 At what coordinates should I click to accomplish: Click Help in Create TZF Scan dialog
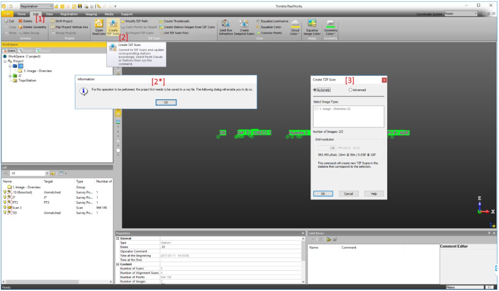(374, 194)
